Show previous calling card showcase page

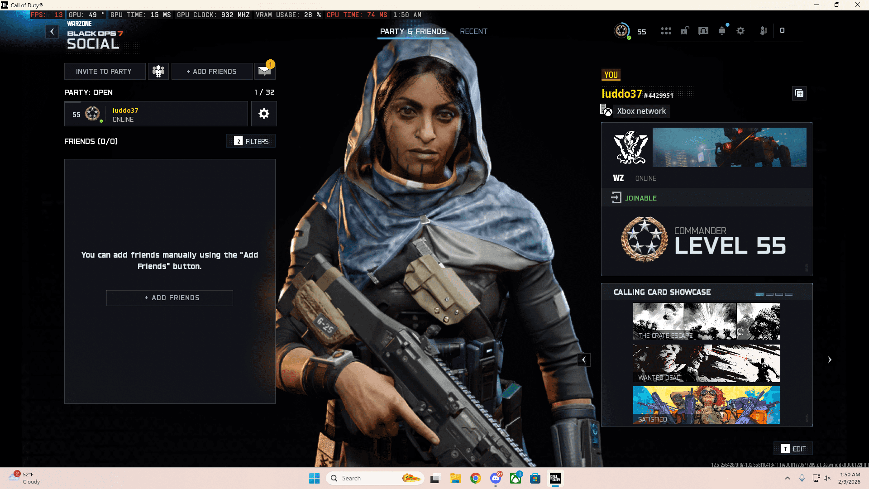pos(584,360)
